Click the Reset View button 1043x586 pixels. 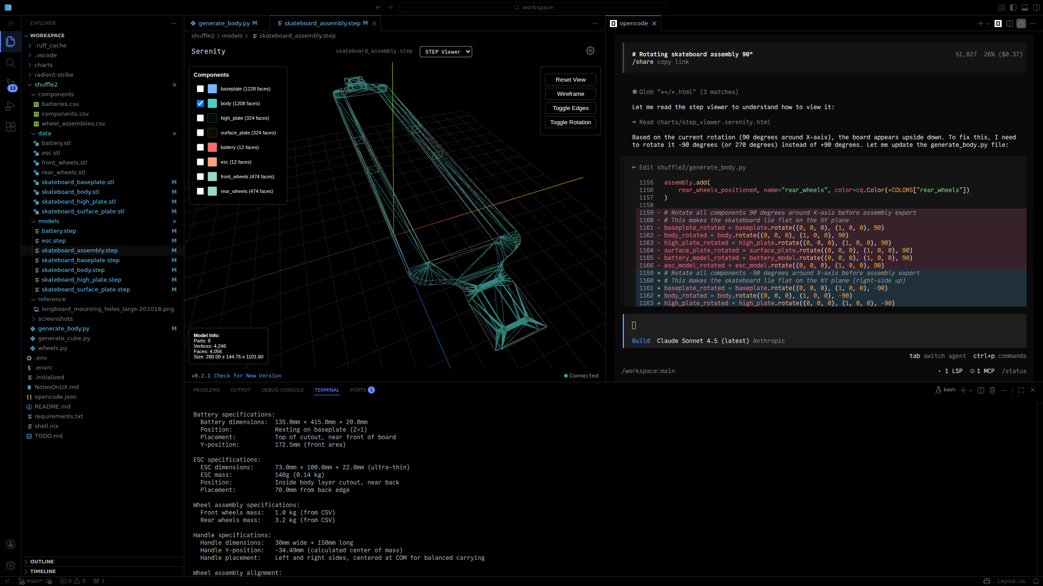coord(570,79)
